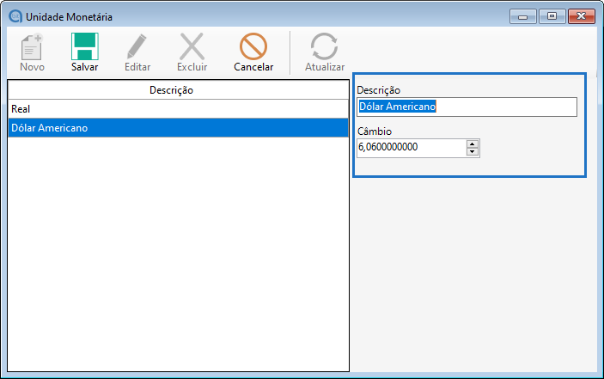Click the Unidade Monetária window title
This screenshot has width=604, height=379.
coord(69,16)
